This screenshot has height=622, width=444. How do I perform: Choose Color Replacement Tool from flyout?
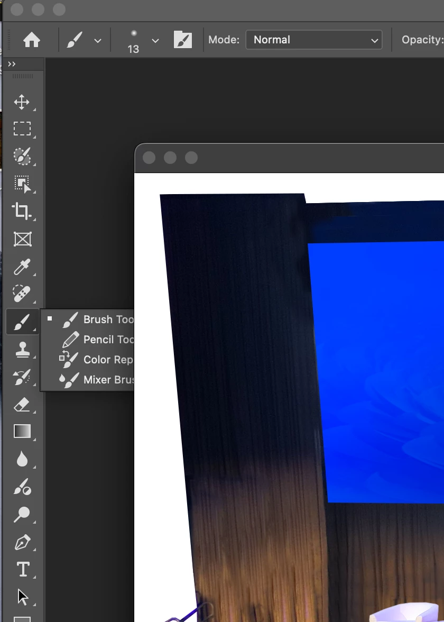click(x=87, y=360)
